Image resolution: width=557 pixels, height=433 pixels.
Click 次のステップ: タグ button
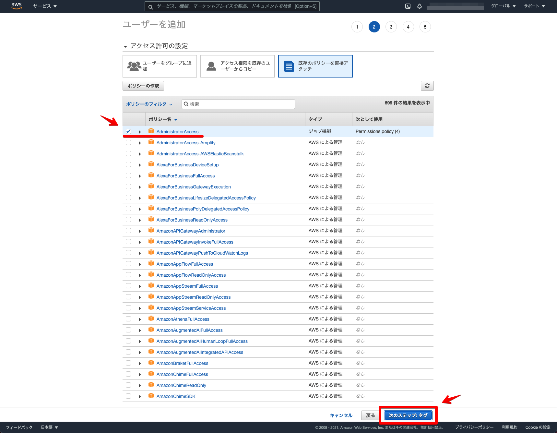click(x=408, y=415)
